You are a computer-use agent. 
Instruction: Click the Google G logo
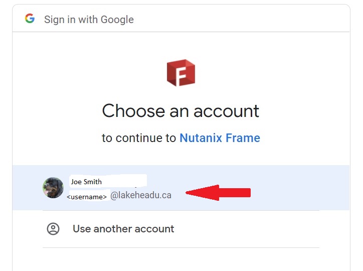coord(30,19)
